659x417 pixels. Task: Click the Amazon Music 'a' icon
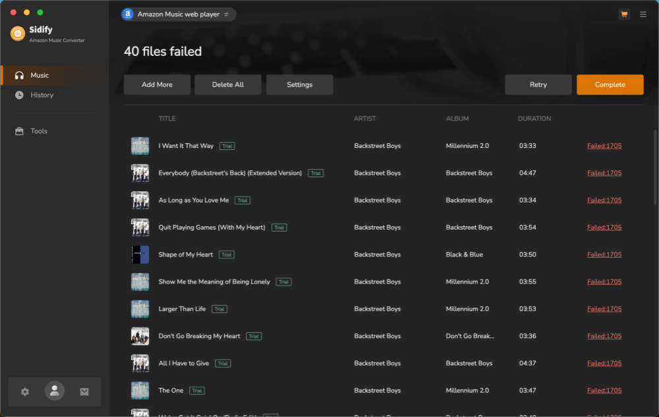(128, 14)
